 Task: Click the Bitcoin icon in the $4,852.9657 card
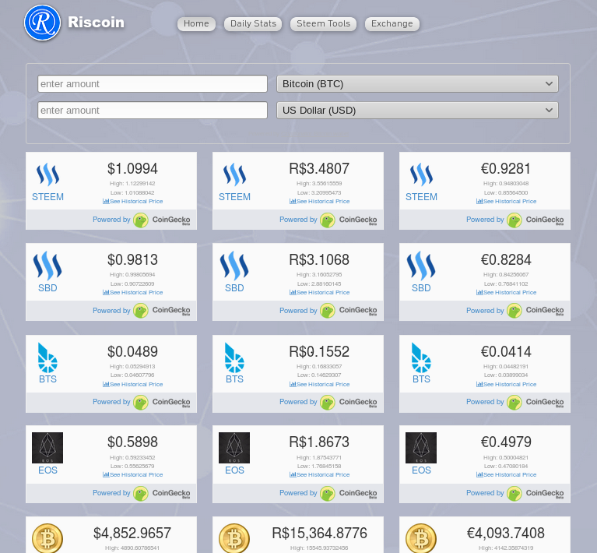pos(47,538)
